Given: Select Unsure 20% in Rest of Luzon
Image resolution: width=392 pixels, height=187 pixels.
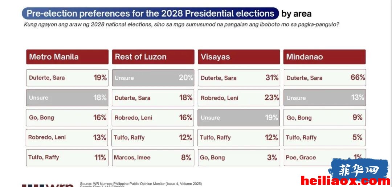Looking at the screenshot, I should coord(153,78).
